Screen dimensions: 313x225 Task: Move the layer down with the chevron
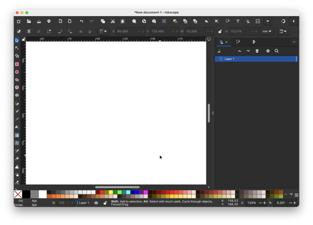click(x=248, y=51)
